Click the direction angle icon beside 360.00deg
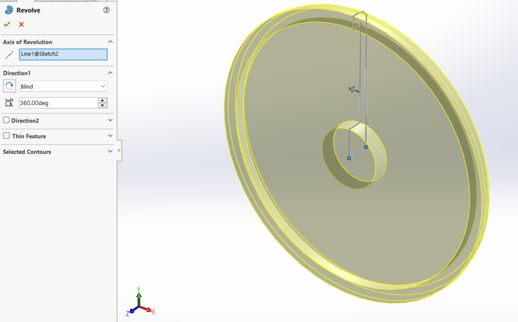The height and width of the screenshot is (322, 518). (x=9, y=102)
